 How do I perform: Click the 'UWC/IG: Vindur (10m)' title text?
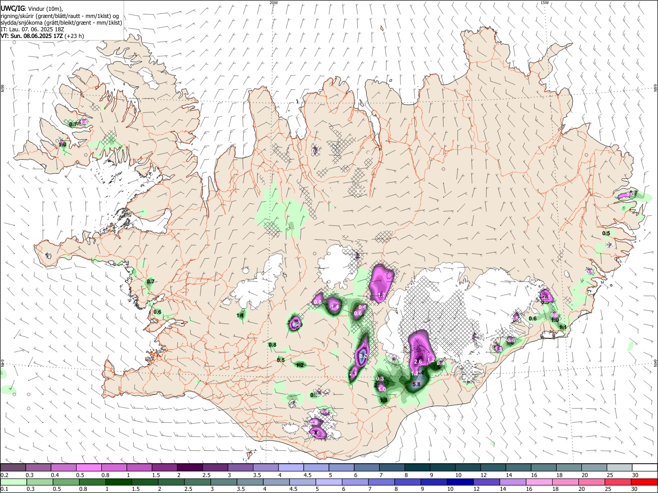(x=32, y=9)
